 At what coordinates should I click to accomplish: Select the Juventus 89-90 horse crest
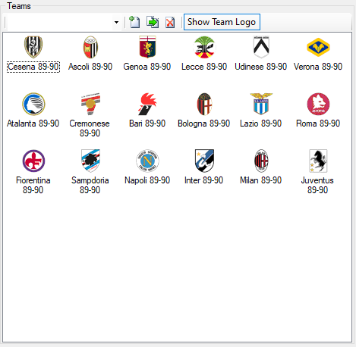(318, 161)
